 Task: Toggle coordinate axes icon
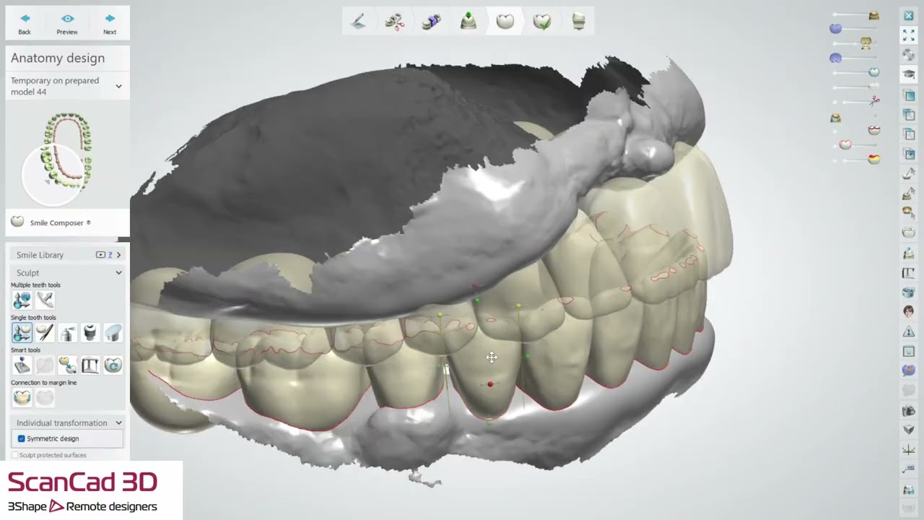pyautogui.click(x=909, y=450)
